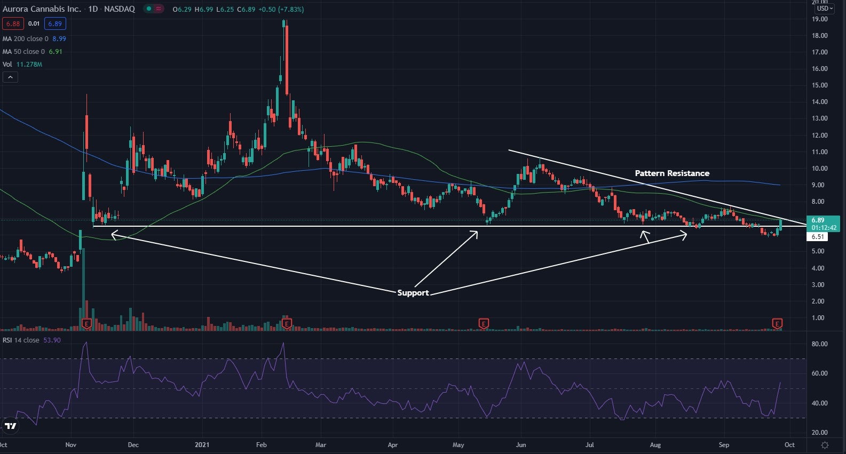Click the Aug label on time axis
The width and height of the screenshot is (846, 454).
(x=655, y=445)
